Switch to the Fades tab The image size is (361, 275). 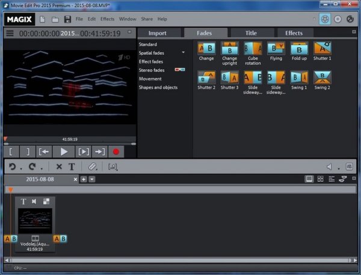[x=206, y=33]
